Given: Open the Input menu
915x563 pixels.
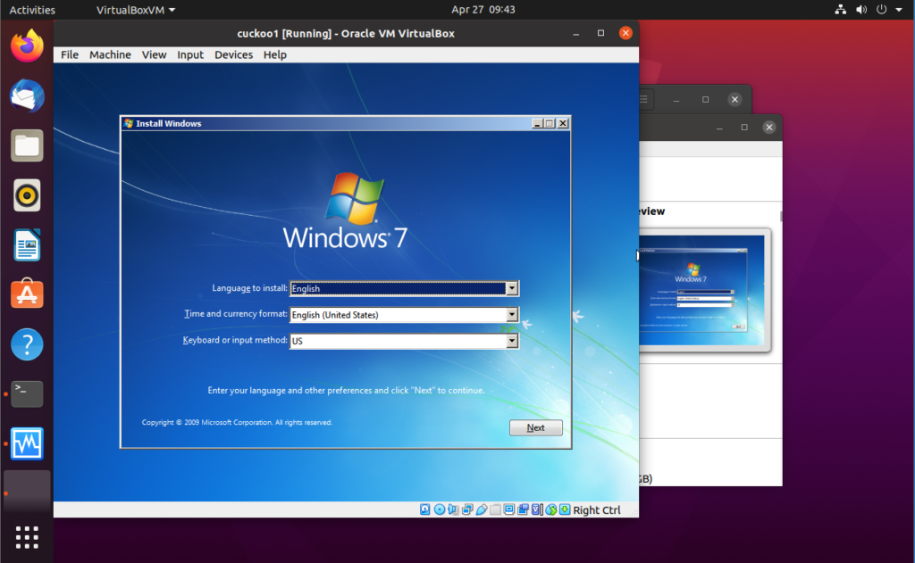Looking at the screenshot, I should 189,54.
